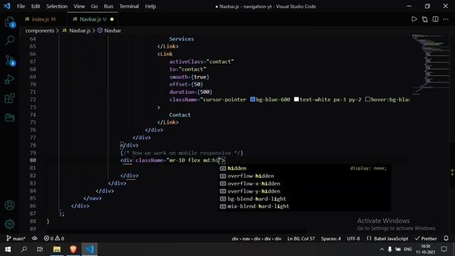Viewport: 455px width, 256px height.
Task: Select the bg-blend-hard-light suggestion
Action: (x=304, y=199)
